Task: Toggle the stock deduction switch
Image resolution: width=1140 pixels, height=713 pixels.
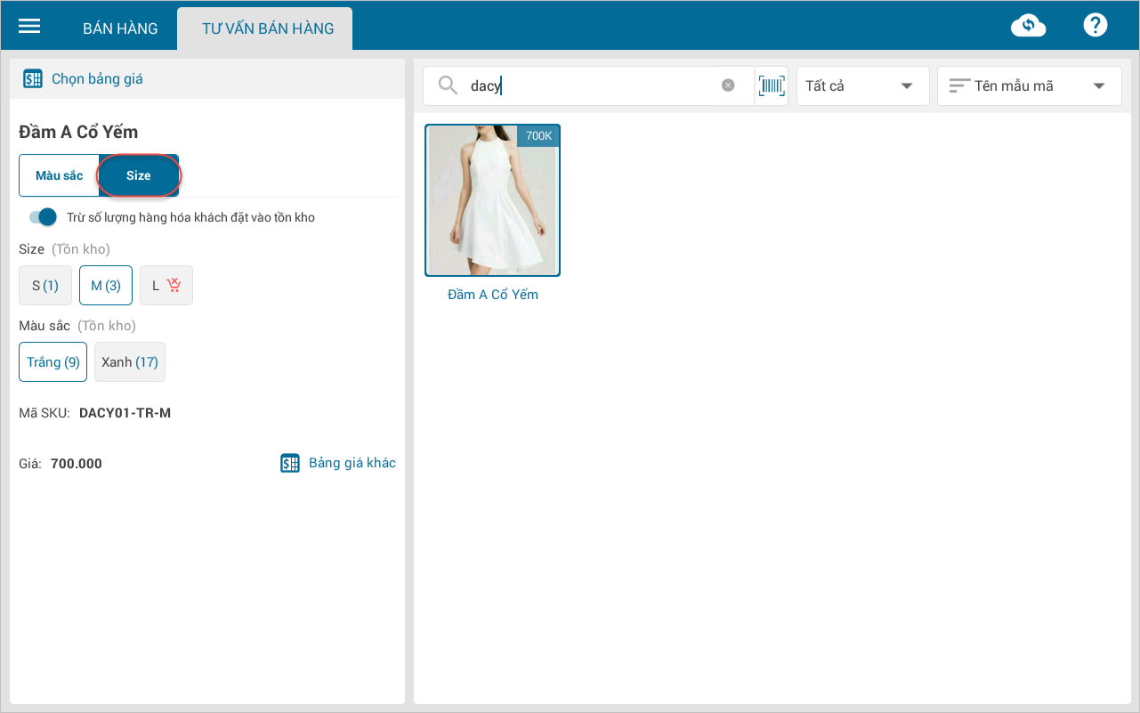Action: pyautogui.click(x=43, y=217)
